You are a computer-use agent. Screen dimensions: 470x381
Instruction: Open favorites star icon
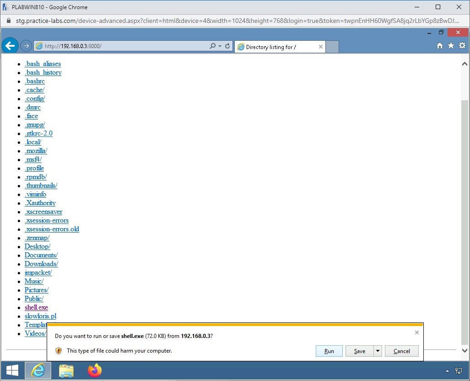[x=451, y=46]
